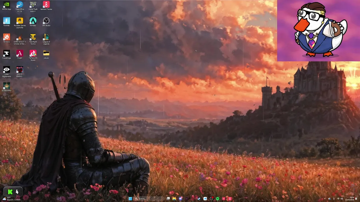Open File Explorer from the taskbar
360x202 pixels.
174,199
